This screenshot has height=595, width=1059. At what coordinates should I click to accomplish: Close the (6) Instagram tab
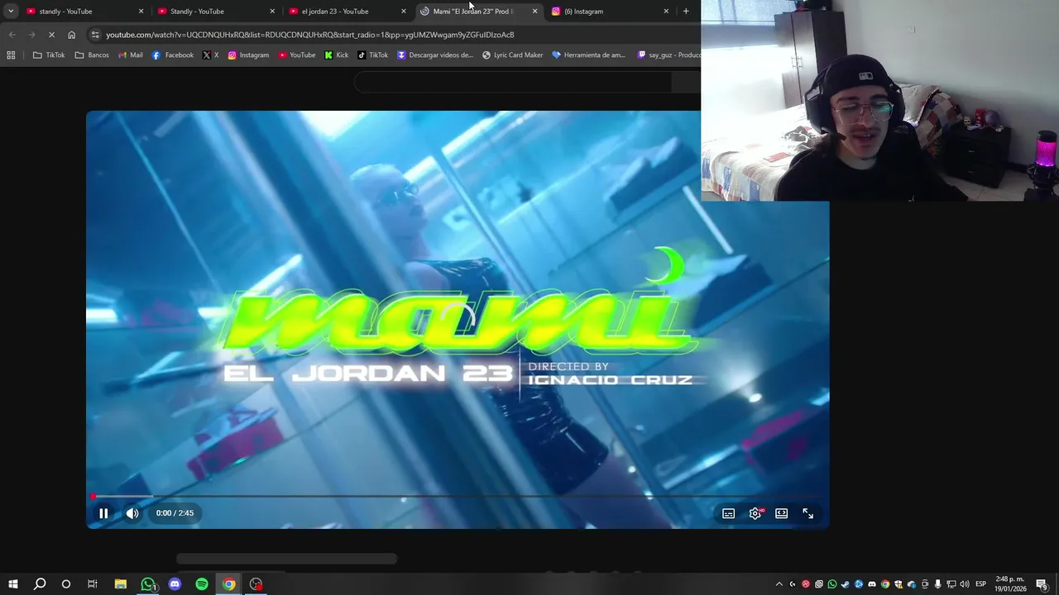pyautogui.click(x=666, y=12)
